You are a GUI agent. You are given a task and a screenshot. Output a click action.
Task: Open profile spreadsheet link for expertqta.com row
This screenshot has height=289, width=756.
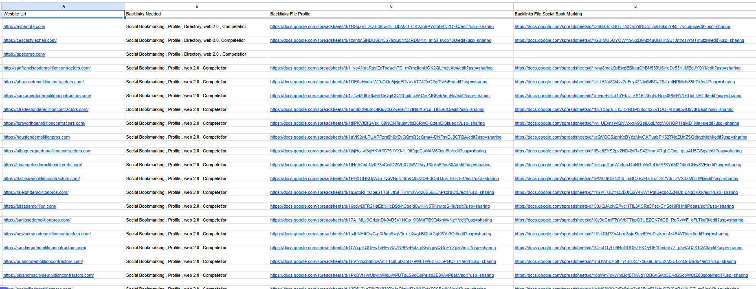click(x=382, y=27)
